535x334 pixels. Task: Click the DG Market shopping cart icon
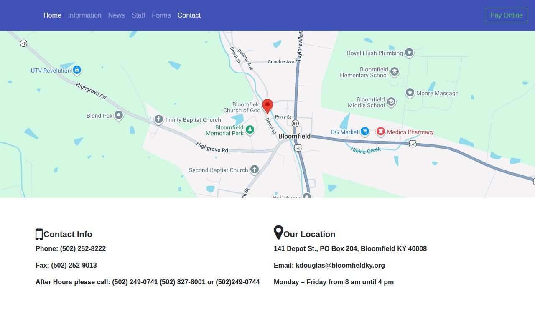point(365,132)
